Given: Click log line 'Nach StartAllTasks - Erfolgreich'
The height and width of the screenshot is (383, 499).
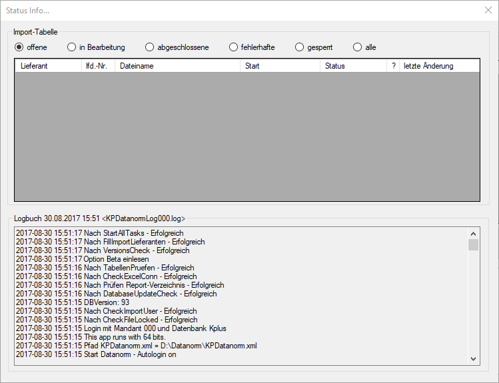Looking at the screenshot, I should [x=100, y=233].
